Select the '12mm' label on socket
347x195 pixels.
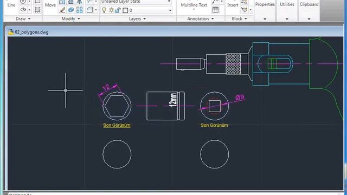click(x=173, y=100)
